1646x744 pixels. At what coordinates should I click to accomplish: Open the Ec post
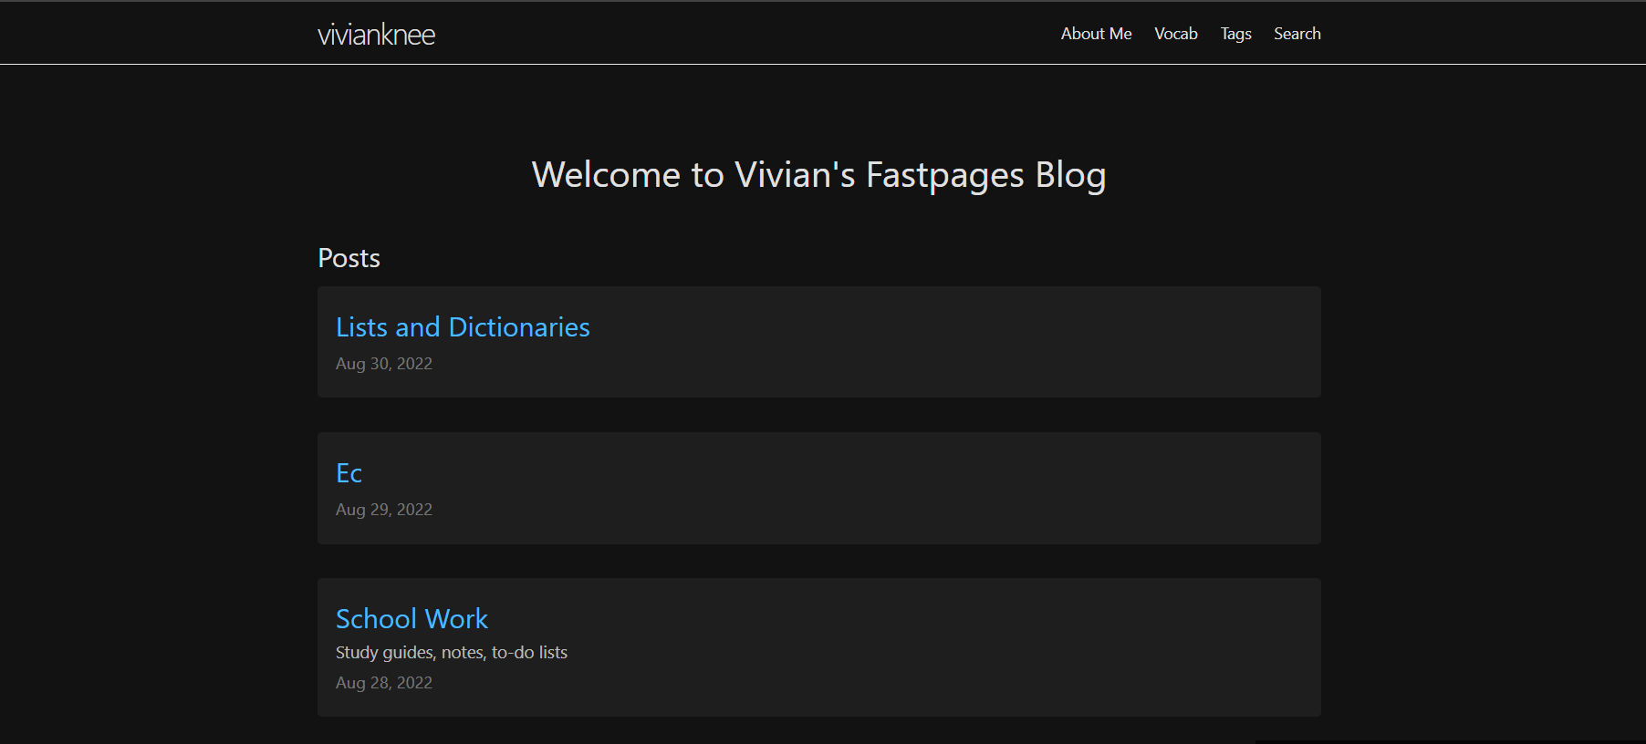click(x=349, y=472)
